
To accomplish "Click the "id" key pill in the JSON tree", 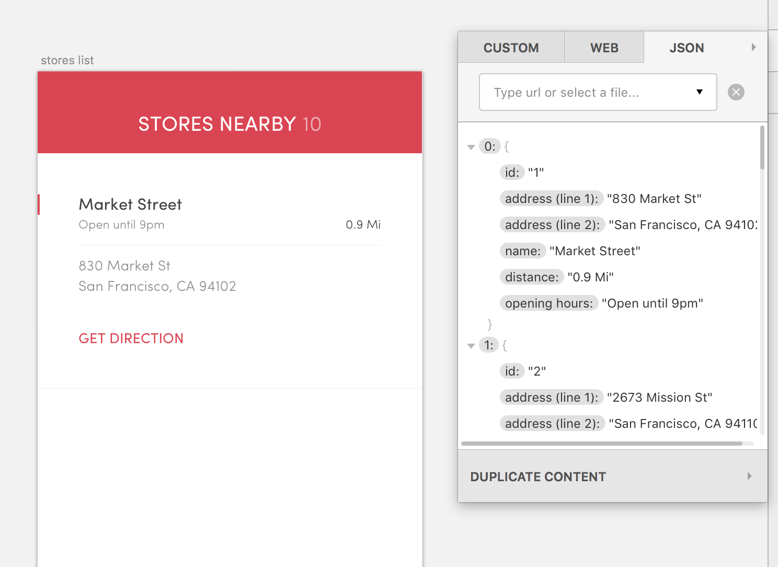I will [512, 172].
